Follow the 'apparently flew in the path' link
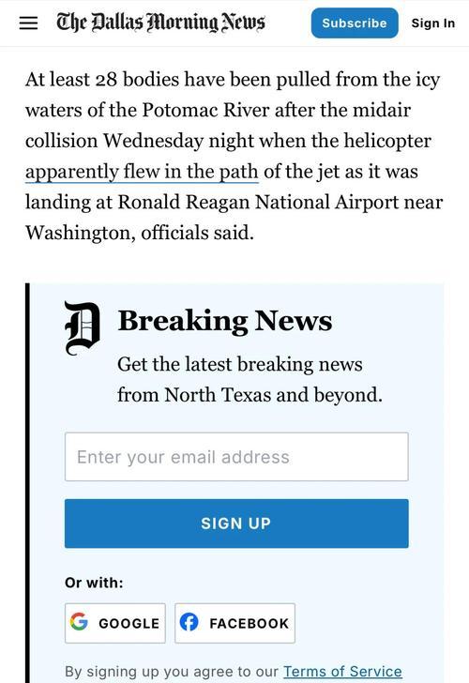 pyautogui.click(x=142, y=172)
